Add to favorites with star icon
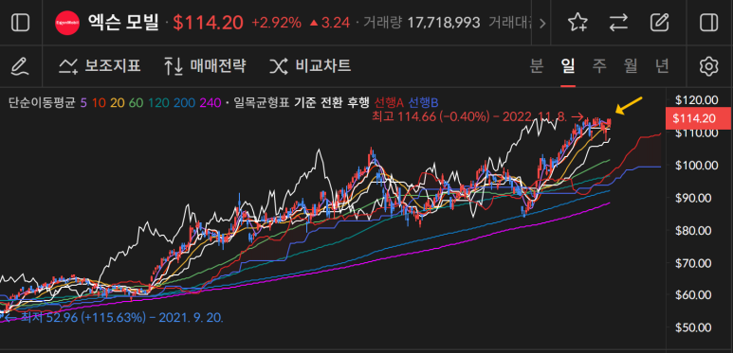733x353 pixels. (x=577, y=23)
